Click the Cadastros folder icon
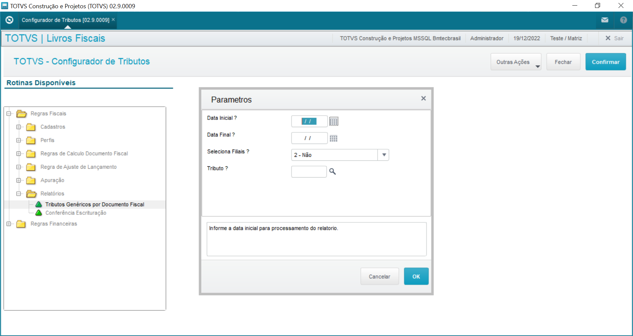The image size is (633, 336). point(31,127)
